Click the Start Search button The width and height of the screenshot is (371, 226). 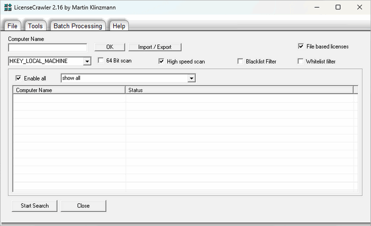pos(34,206)
